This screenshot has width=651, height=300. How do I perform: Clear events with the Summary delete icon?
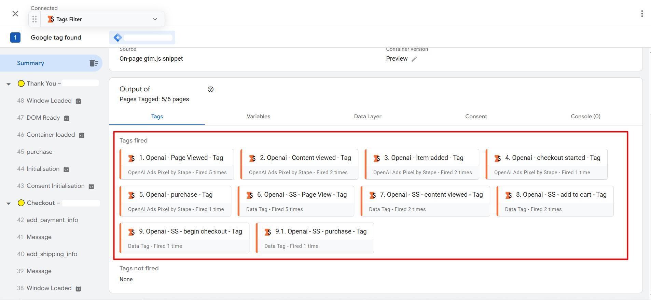(94, 63)
